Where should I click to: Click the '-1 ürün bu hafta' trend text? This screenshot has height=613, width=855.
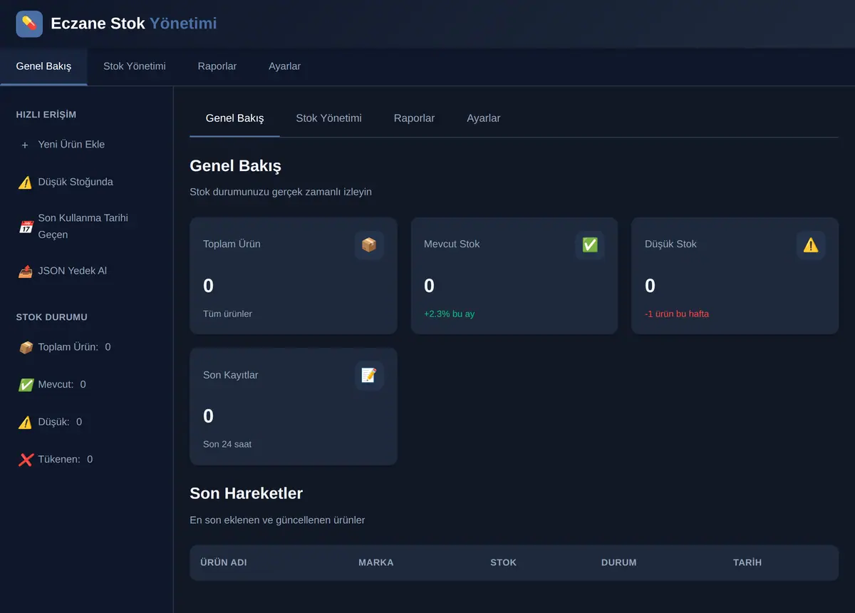click(677, 314)
